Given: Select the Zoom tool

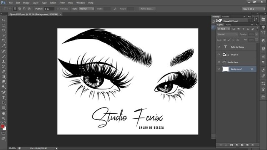Looking at the screenshot, I should pos(3,118).
